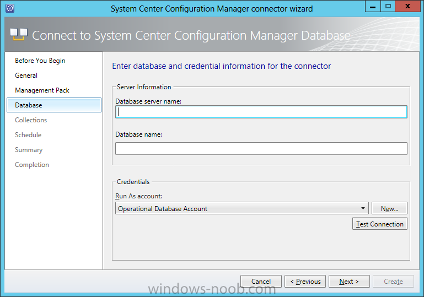Close the wizard with the X button
The width and height of the screenshot is (424, 297).
click(x=407, y=6)
